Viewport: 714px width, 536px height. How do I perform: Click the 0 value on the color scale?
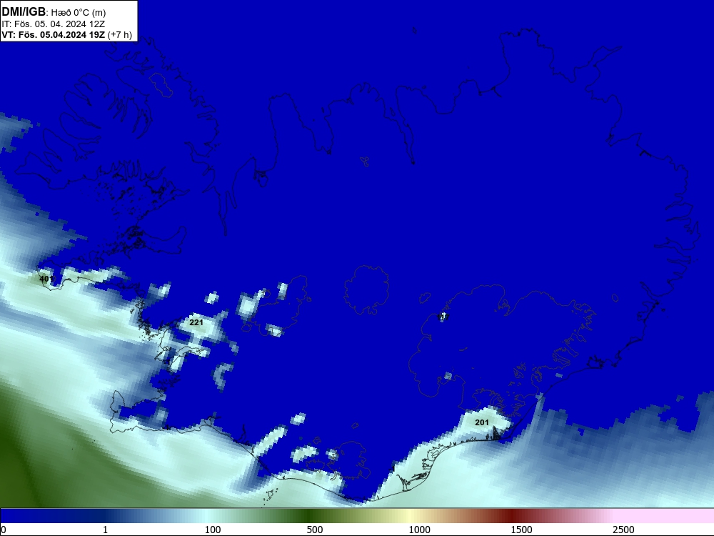pyautogui.click(x=4, y=530)
